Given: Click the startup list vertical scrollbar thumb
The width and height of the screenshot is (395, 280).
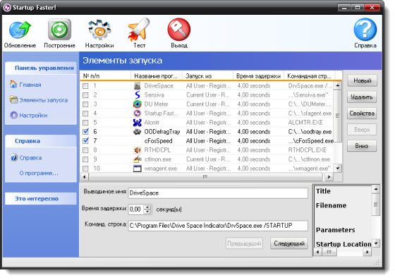Looking at the screenshot, I should [x=338, y=116].
